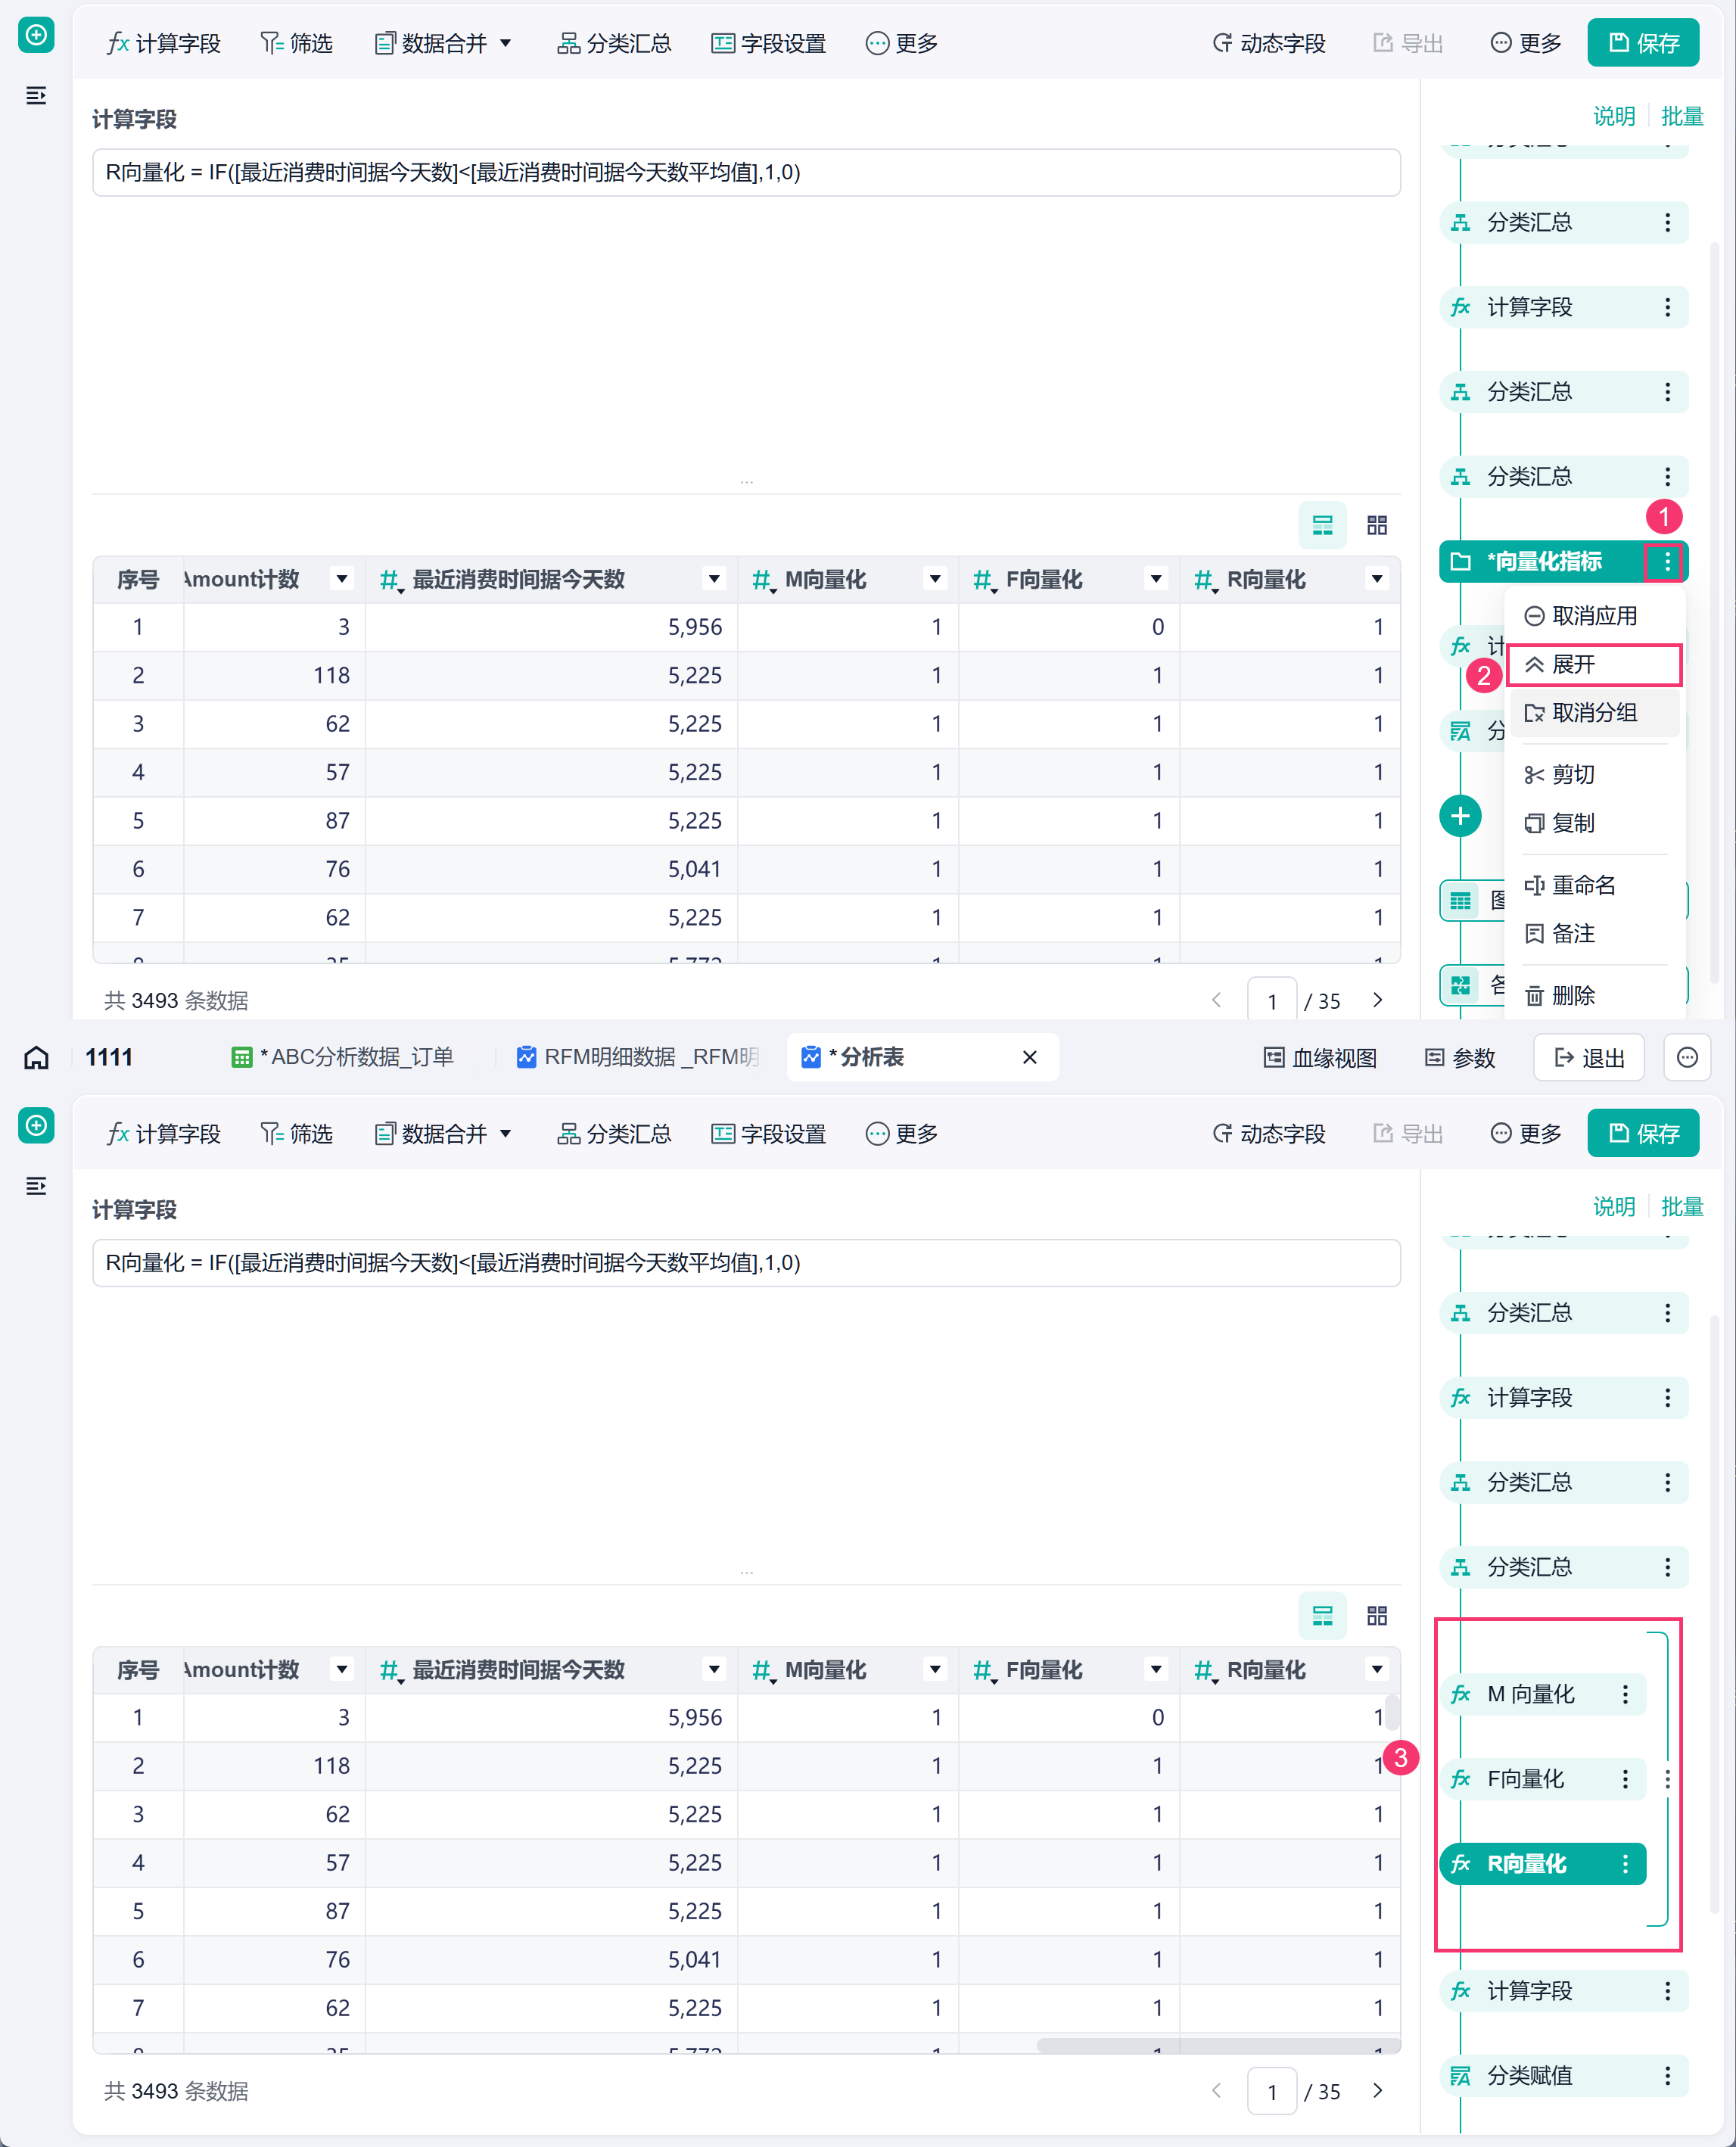Click the 保存 button in the lower pane
Viewport: 1736px width, 2147px height.
1643,1133
